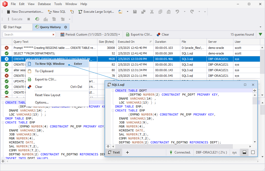265x171 pixels.
Task: Open the document tabs list dropdown
Action: point(260,27)
